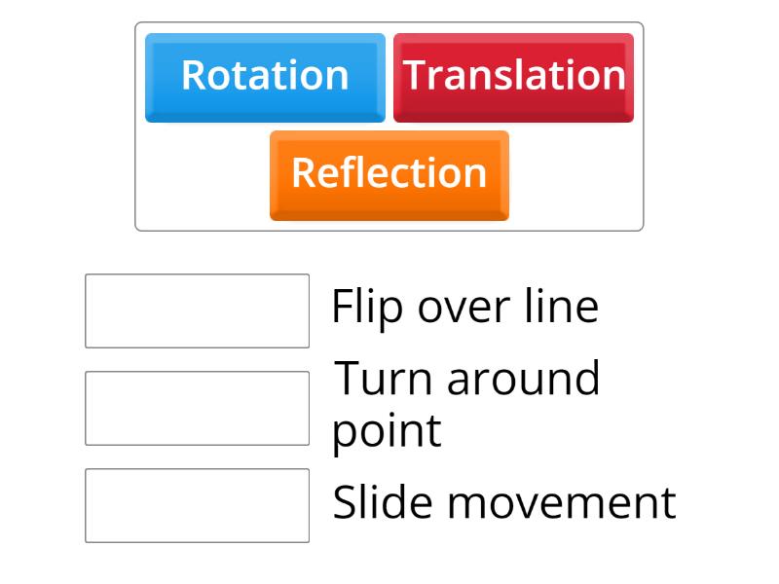
Task: Click the answer tiles container panel
Action: point(389,122)
